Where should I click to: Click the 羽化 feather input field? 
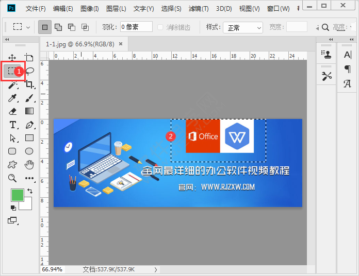point(136,27)
